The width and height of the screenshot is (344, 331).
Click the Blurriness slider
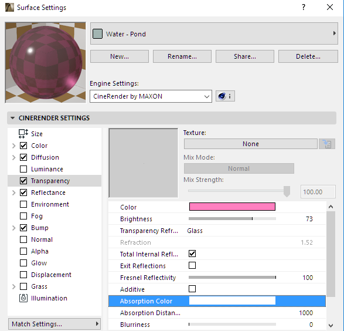pyautogui.click(x=232, y=324)
